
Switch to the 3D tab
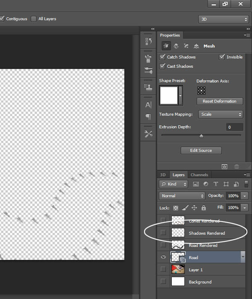point(163,175)
